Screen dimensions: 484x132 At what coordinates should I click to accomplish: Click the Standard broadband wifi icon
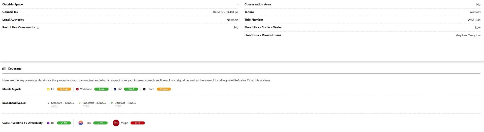(x=48, y=103)
